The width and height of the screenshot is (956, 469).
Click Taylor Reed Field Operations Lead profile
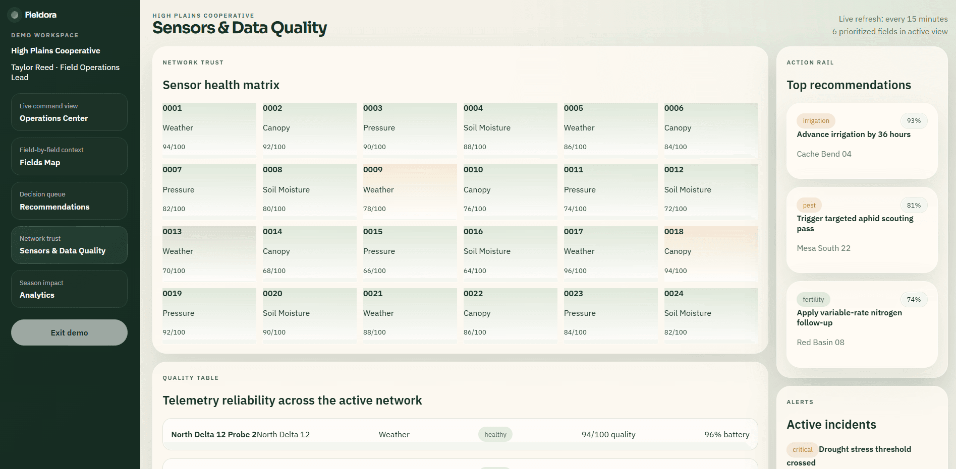click(65, 72)
